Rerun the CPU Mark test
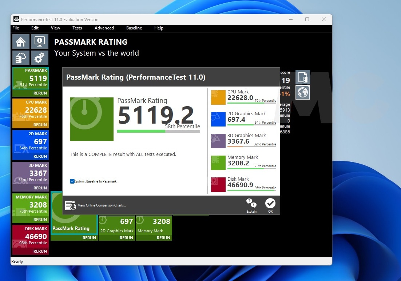 coord(40,125)
